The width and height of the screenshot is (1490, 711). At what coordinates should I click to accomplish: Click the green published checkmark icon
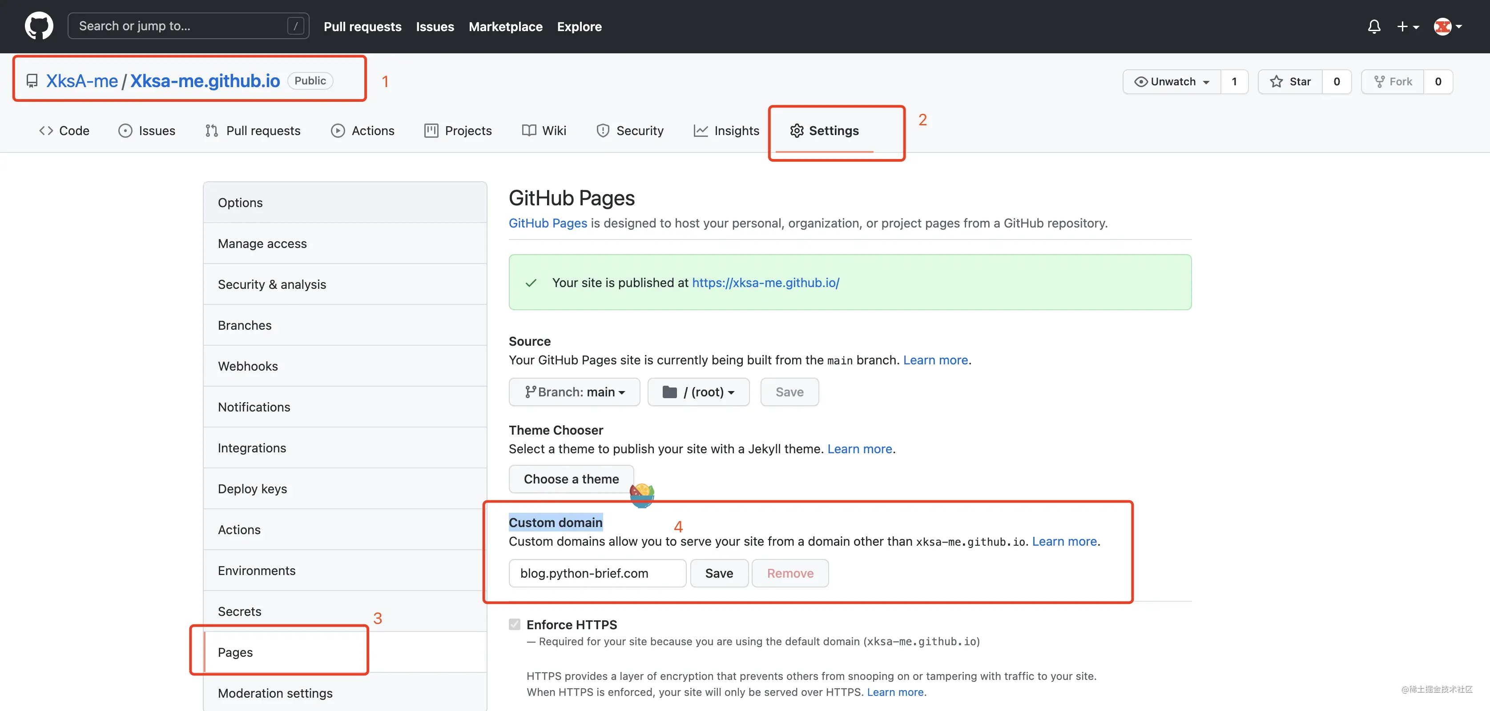(531, 283)
